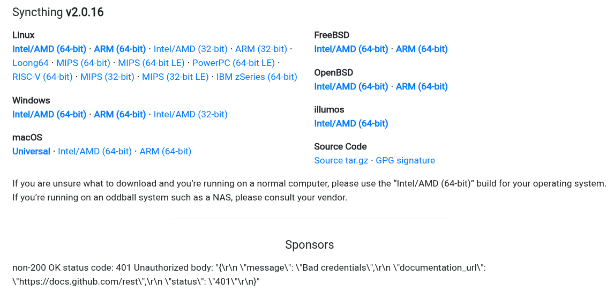Open the RISC-V (64-bit) download
This screenshot has height=298, width=614.
click(42, 77)
